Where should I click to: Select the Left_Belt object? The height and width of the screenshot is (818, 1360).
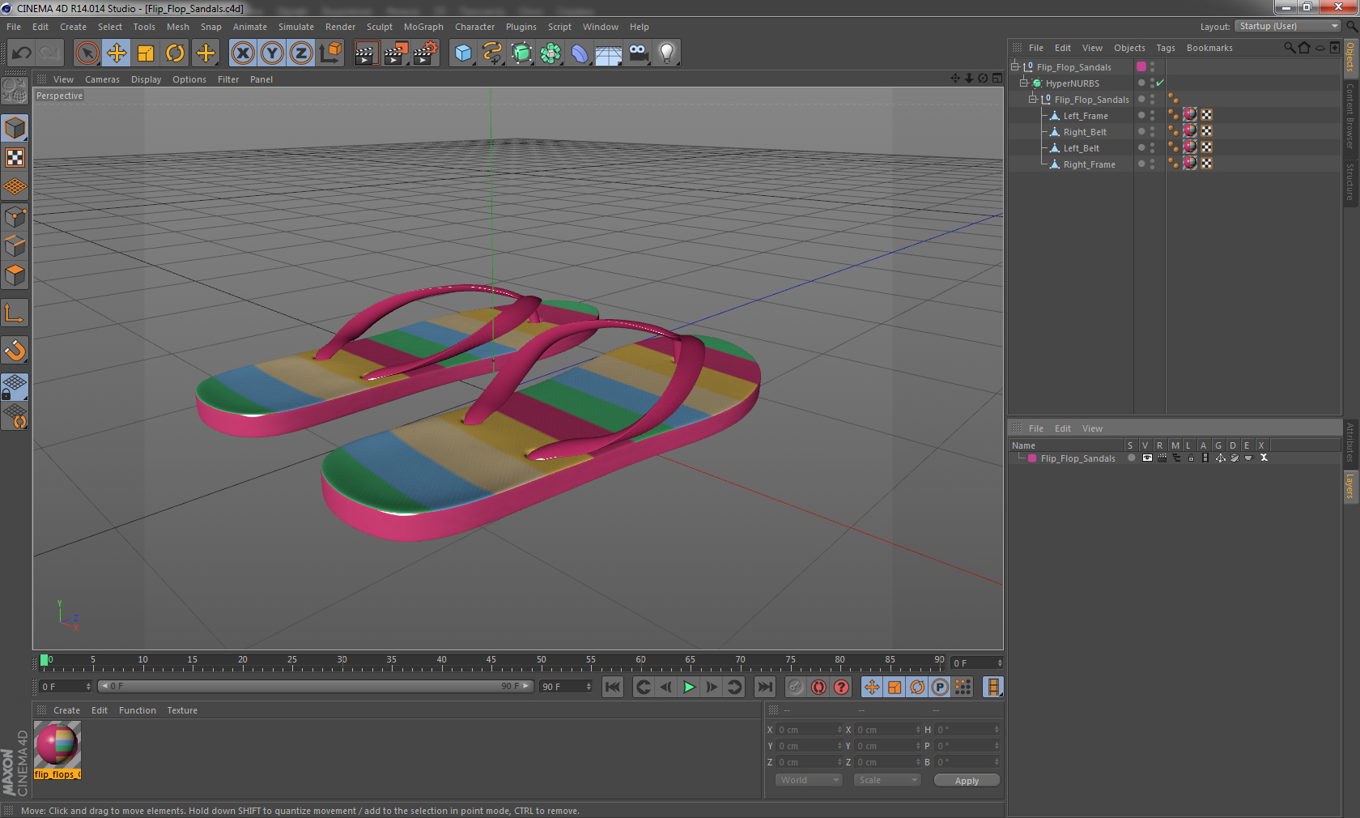[x=1081, y=148]
